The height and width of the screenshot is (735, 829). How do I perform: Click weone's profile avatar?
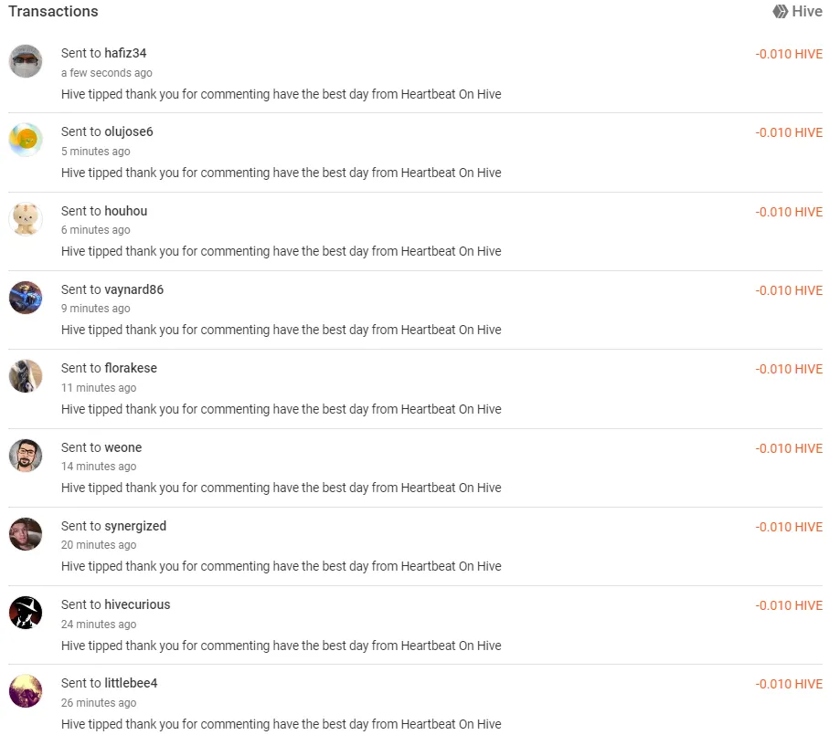coord(26,456)
